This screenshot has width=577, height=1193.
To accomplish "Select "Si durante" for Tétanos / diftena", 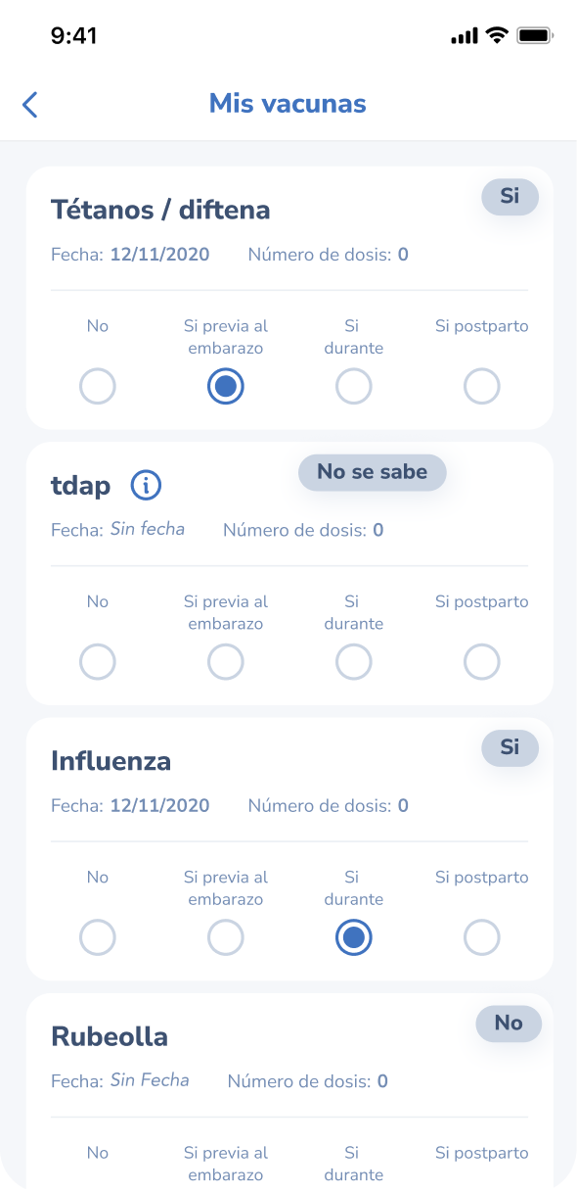I will (353, 386).
